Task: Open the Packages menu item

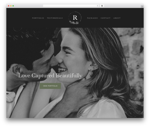Action: 92,18
